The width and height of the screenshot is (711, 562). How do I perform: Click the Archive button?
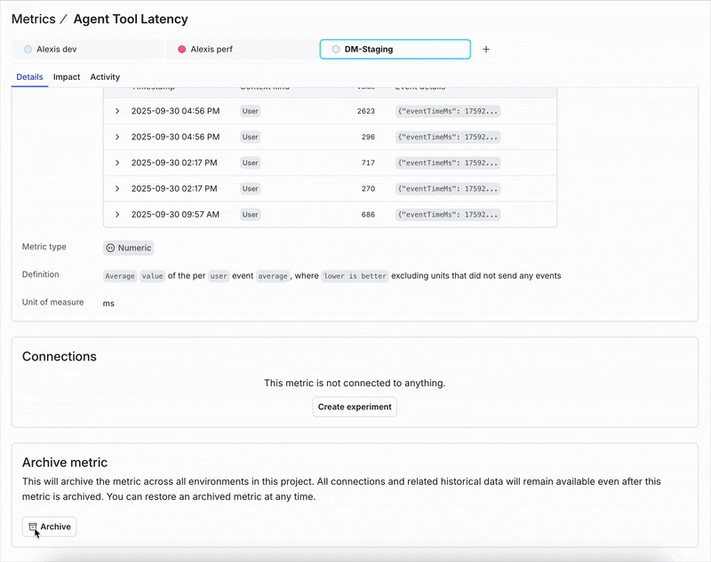(50, 526)
